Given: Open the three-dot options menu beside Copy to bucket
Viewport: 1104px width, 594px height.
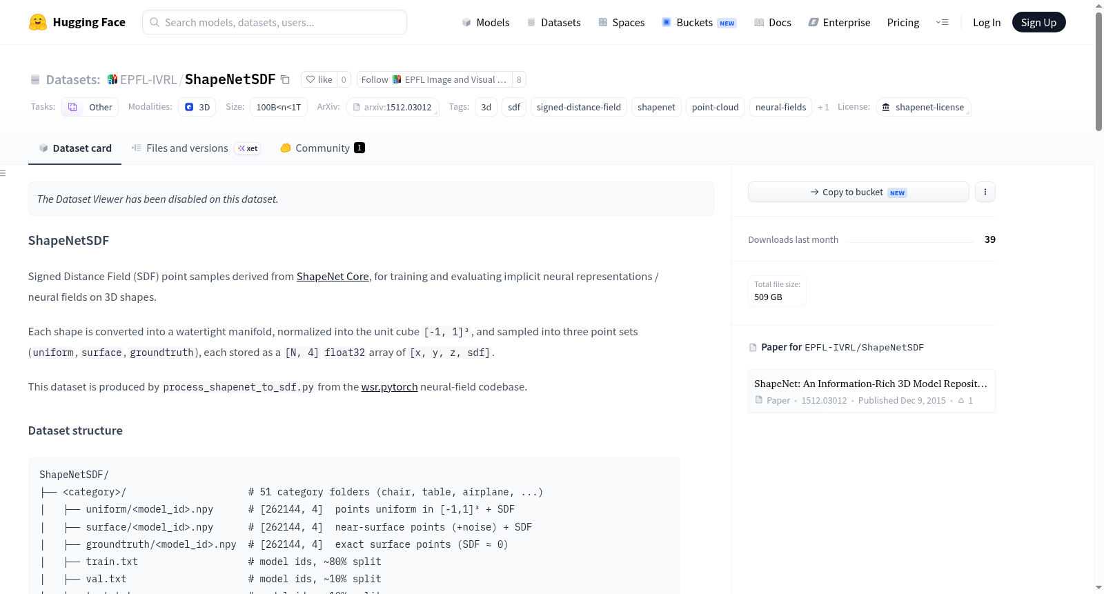Looking at the screenshot, I should (985, 192).
